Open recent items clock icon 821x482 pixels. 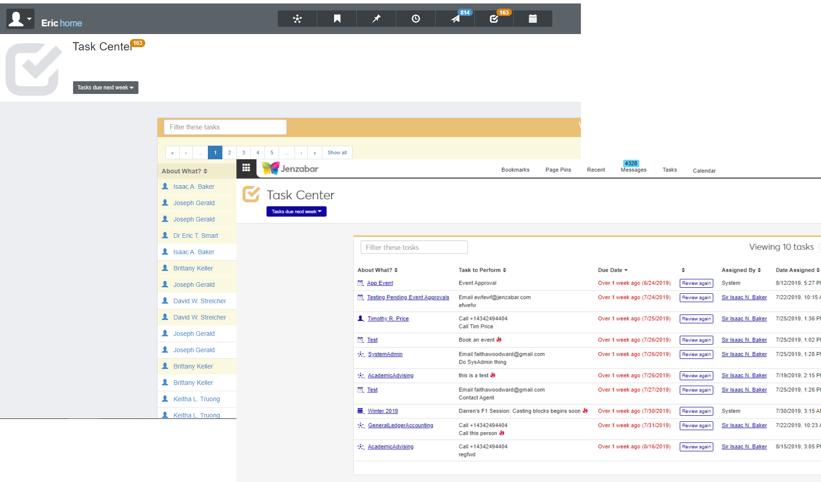click(x=416, y=19)
